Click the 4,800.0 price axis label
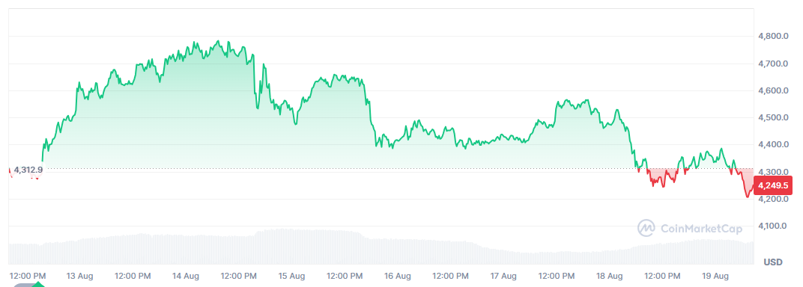The height and width of the screenshot is (287, 803). click(x=773, y=37)
